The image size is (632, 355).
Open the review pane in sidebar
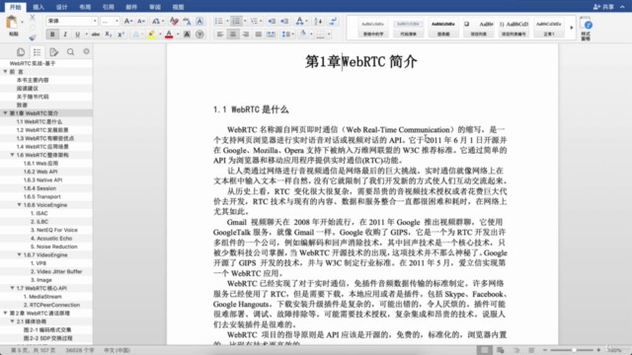[x=53, y=52]
